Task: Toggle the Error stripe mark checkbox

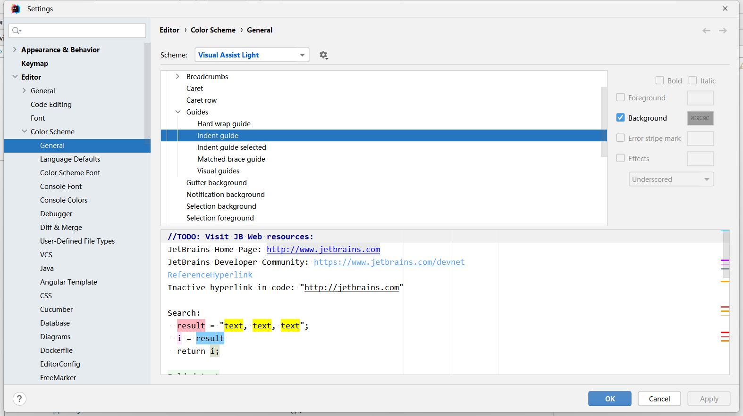Action: pos(620,138)
